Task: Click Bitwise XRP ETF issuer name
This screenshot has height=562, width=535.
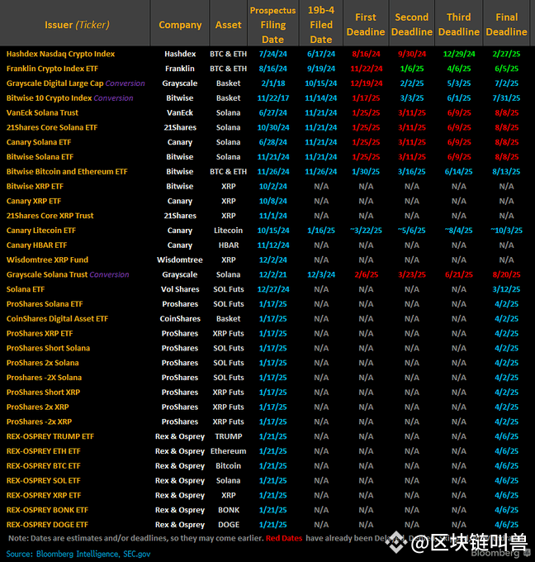Action: point(35,187)
